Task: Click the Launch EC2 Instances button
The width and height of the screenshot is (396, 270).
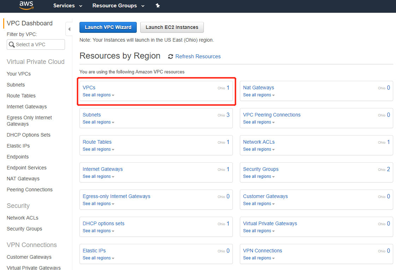Action: pos(172,27)
